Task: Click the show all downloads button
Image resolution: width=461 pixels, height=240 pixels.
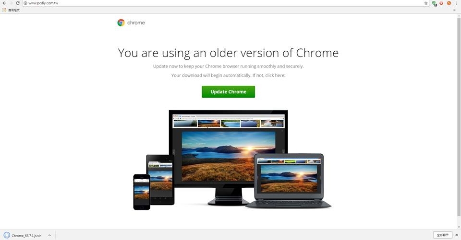Action: click(442, 235)
